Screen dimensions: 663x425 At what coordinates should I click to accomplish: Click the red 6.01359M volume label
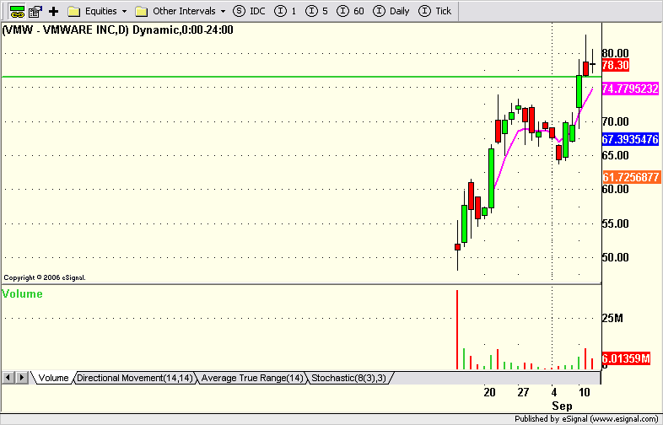coord(626,358)
